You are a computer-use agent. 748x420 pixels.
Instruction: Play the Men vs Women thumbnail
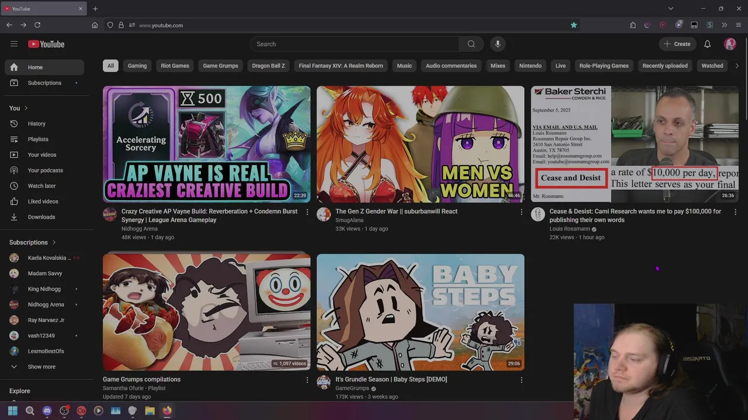pos(421,144)
